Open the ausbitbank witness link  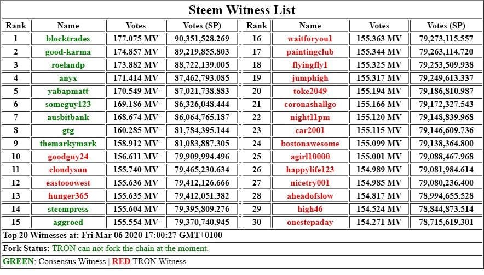(68, 117)
